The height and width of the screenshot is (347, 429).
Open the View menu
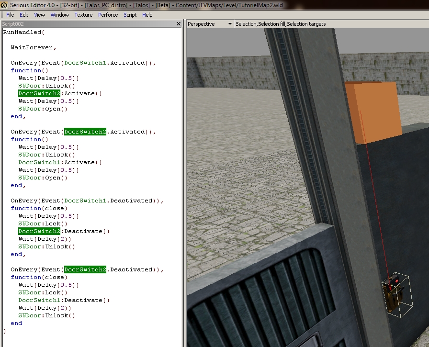[39, 15]
